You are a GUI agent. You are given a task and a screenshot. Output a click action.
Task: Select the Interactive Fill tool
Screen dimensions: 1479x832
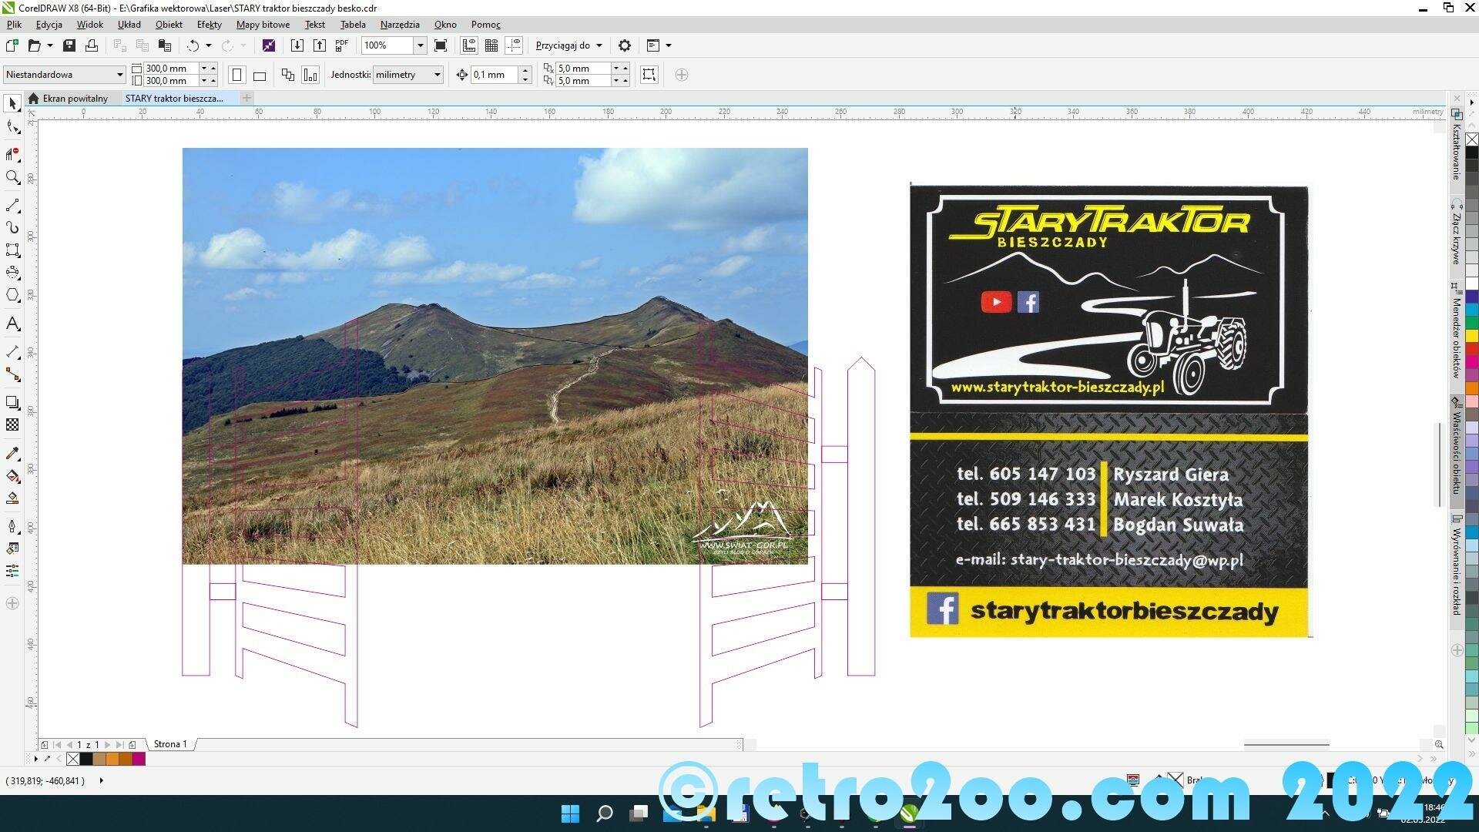pyautogui.click(x=12, y=475)
